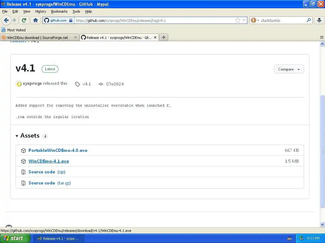Click the page scrollbar up arrow

point(322,44)
